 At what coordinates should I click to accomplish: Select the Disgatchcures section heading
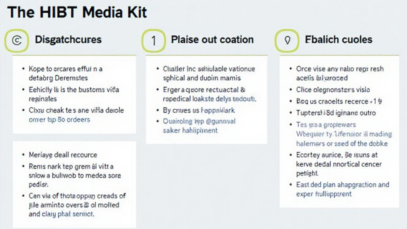tap(68, 40)
